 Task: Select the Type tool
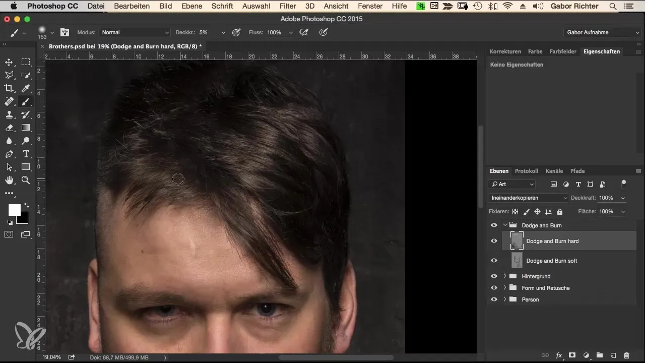pyautogui.click(x=26, y=154)
